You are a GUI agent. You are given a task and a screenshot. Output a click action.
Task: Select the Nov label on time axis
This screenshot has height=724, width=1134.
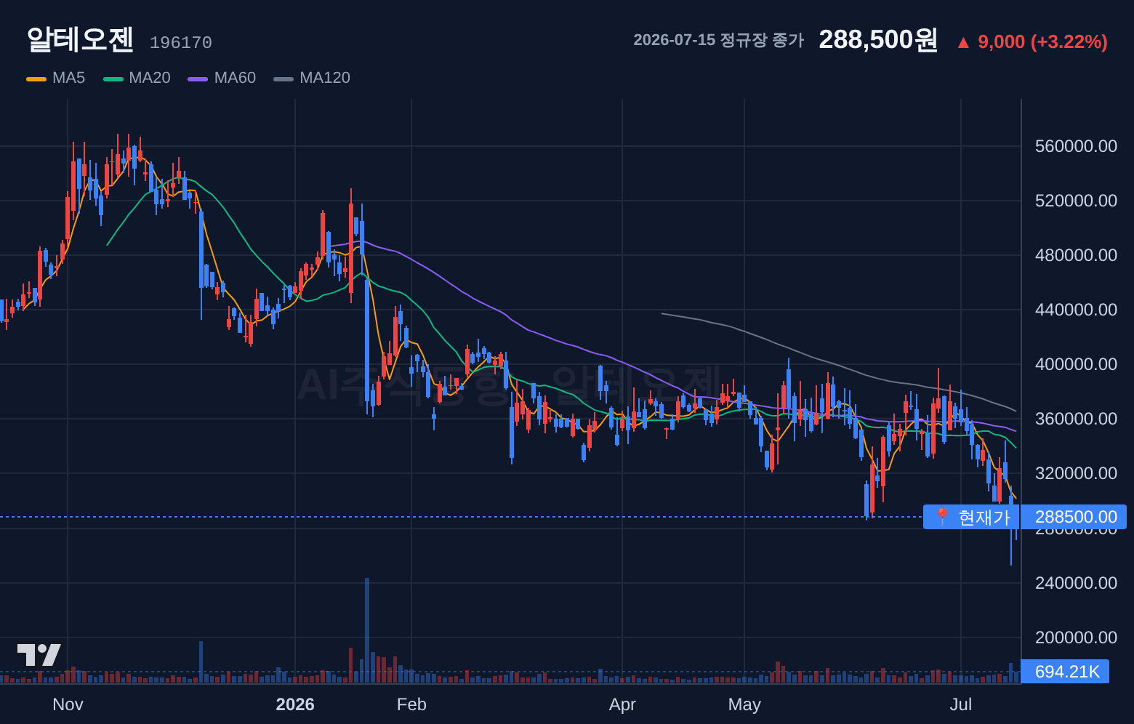[68, 704]
